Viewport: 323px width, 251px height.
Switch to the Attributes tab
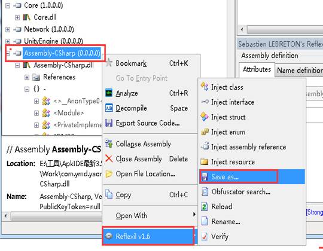(257, 69)
